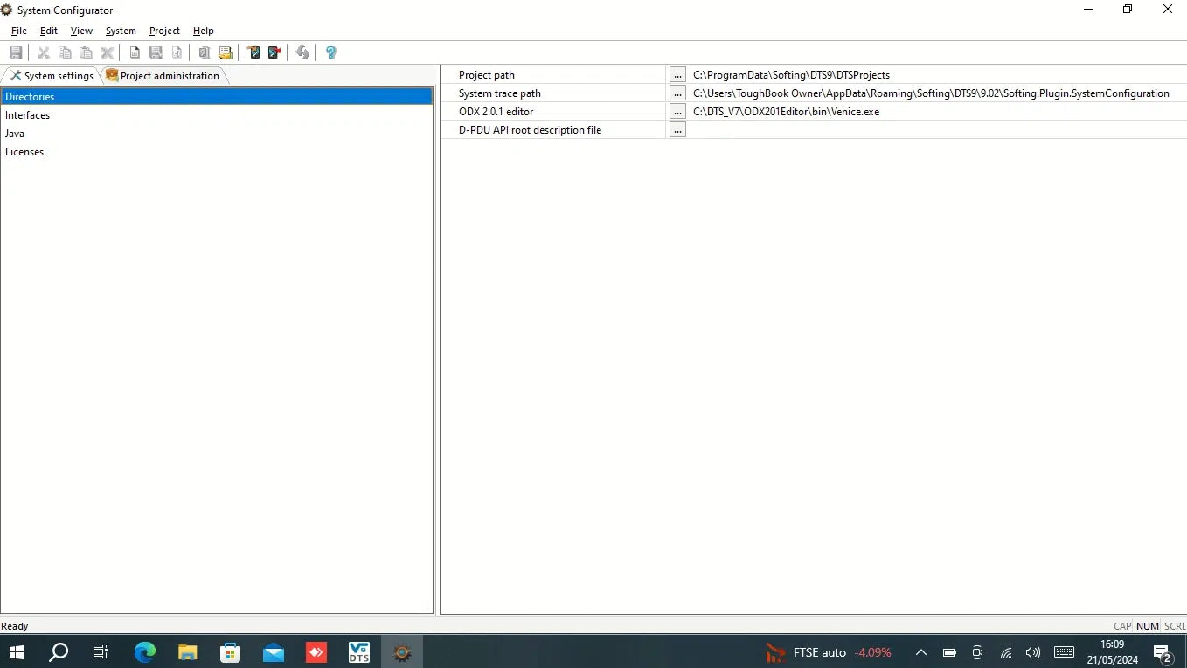Click the Cut scissors toolbar icon
The height and width of the screenshot is (668, 1187).
click(44, 52)
